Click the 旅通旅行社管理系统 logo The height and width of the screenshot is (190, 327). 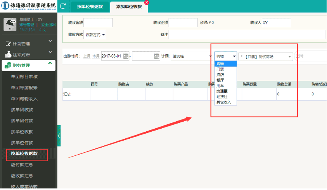tap(29, 6)
